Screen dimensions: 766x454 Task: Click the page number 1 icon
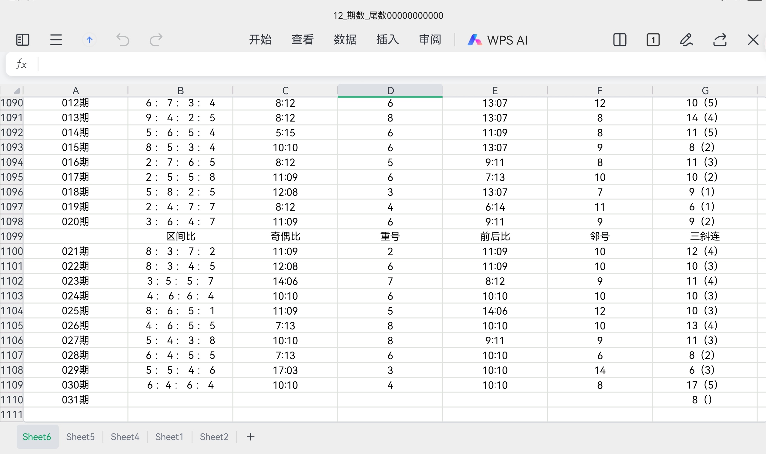[x=653, y=40]
